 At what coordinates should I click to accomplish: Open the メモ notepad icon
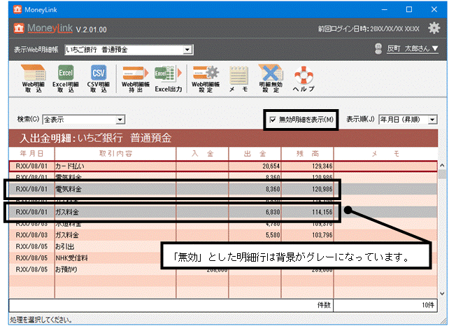click(238, 78)
